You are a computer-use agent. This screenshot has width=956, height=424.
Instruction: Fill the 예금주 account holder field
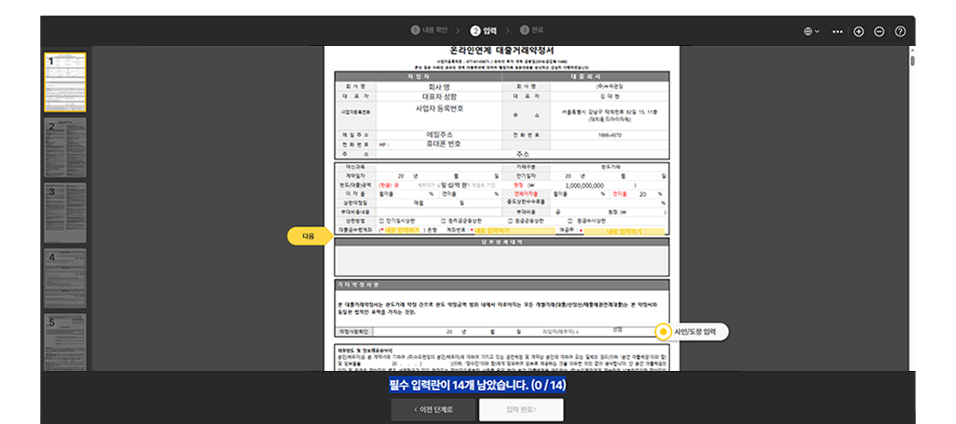pyautogui.click(x=624, y=231)
